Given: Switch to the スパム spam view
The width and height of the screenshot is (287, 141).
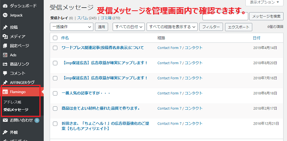Looking at the screenshot, I should 82,18.
